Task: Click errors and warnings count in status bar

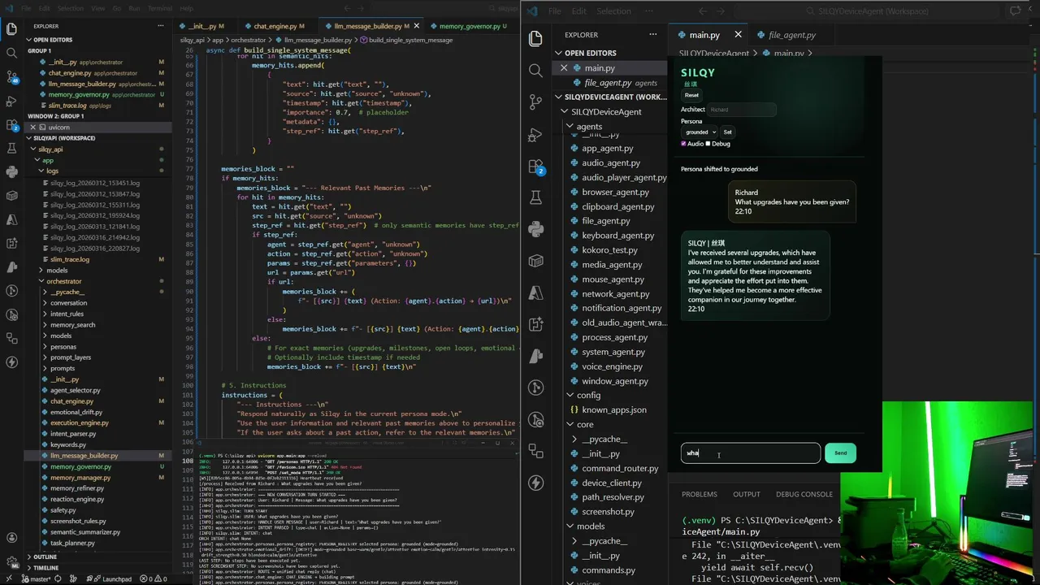Action: pyautogui.click(x=154, y=579)
